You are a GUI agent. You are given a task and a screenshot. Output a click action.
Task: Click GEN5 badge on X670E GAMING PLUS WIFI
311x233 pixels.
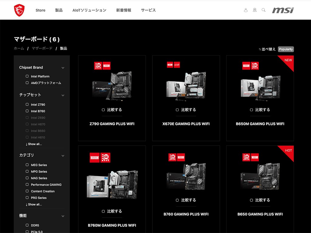[x=177, y=65]
